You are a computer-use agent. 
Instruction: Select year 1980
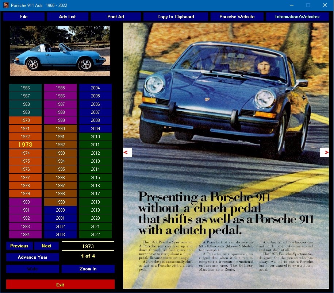click(x=25, y=202)
